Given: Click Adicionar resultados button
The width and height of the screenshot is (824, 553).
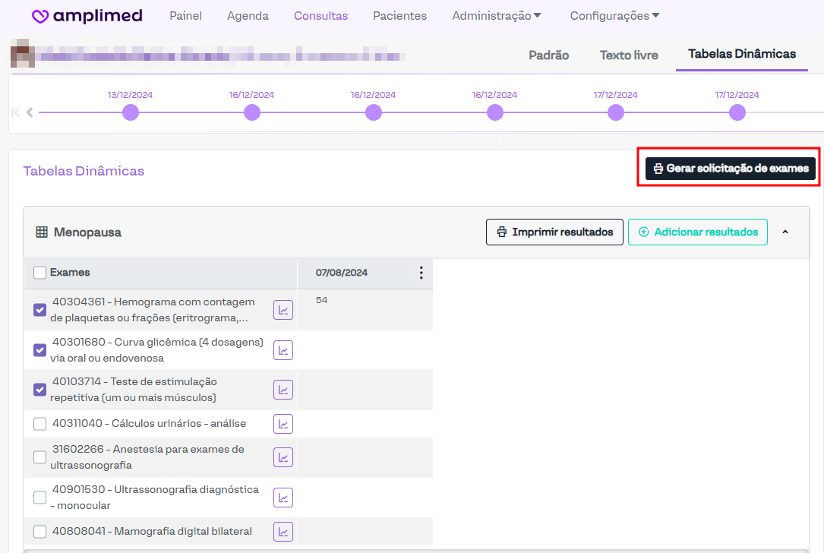Looking at the screenshot, I should pos(698,232).
